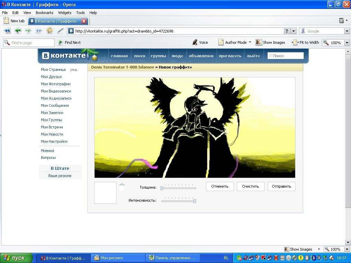Expand the address bar URL dropdown
351x263 pixels.
pyautogui.click(x=293, y=31)
